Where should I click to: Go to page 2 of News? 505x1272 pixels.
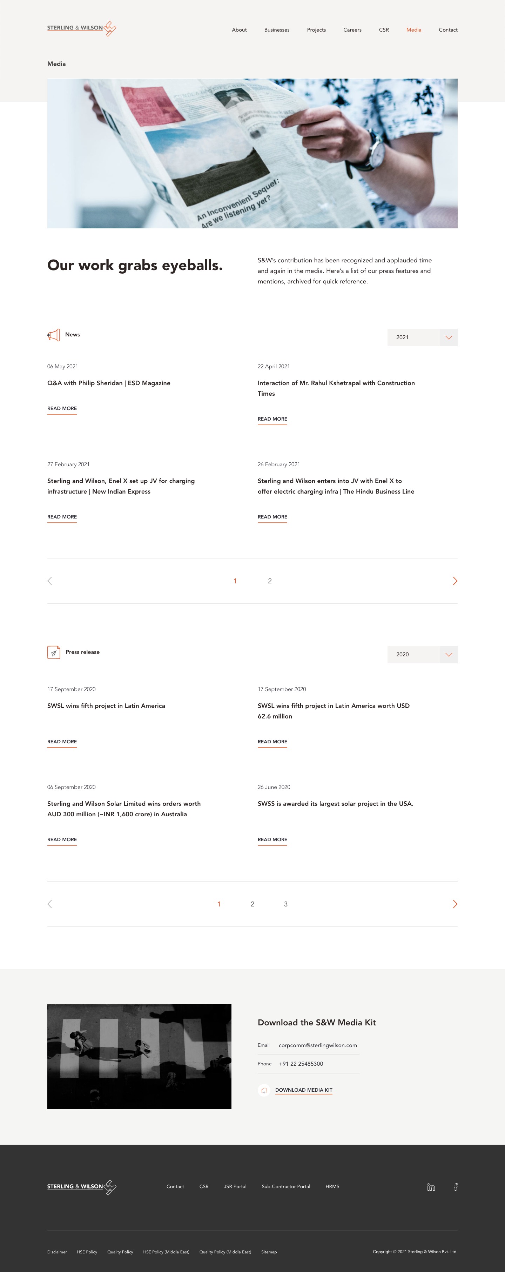point(270,581)
